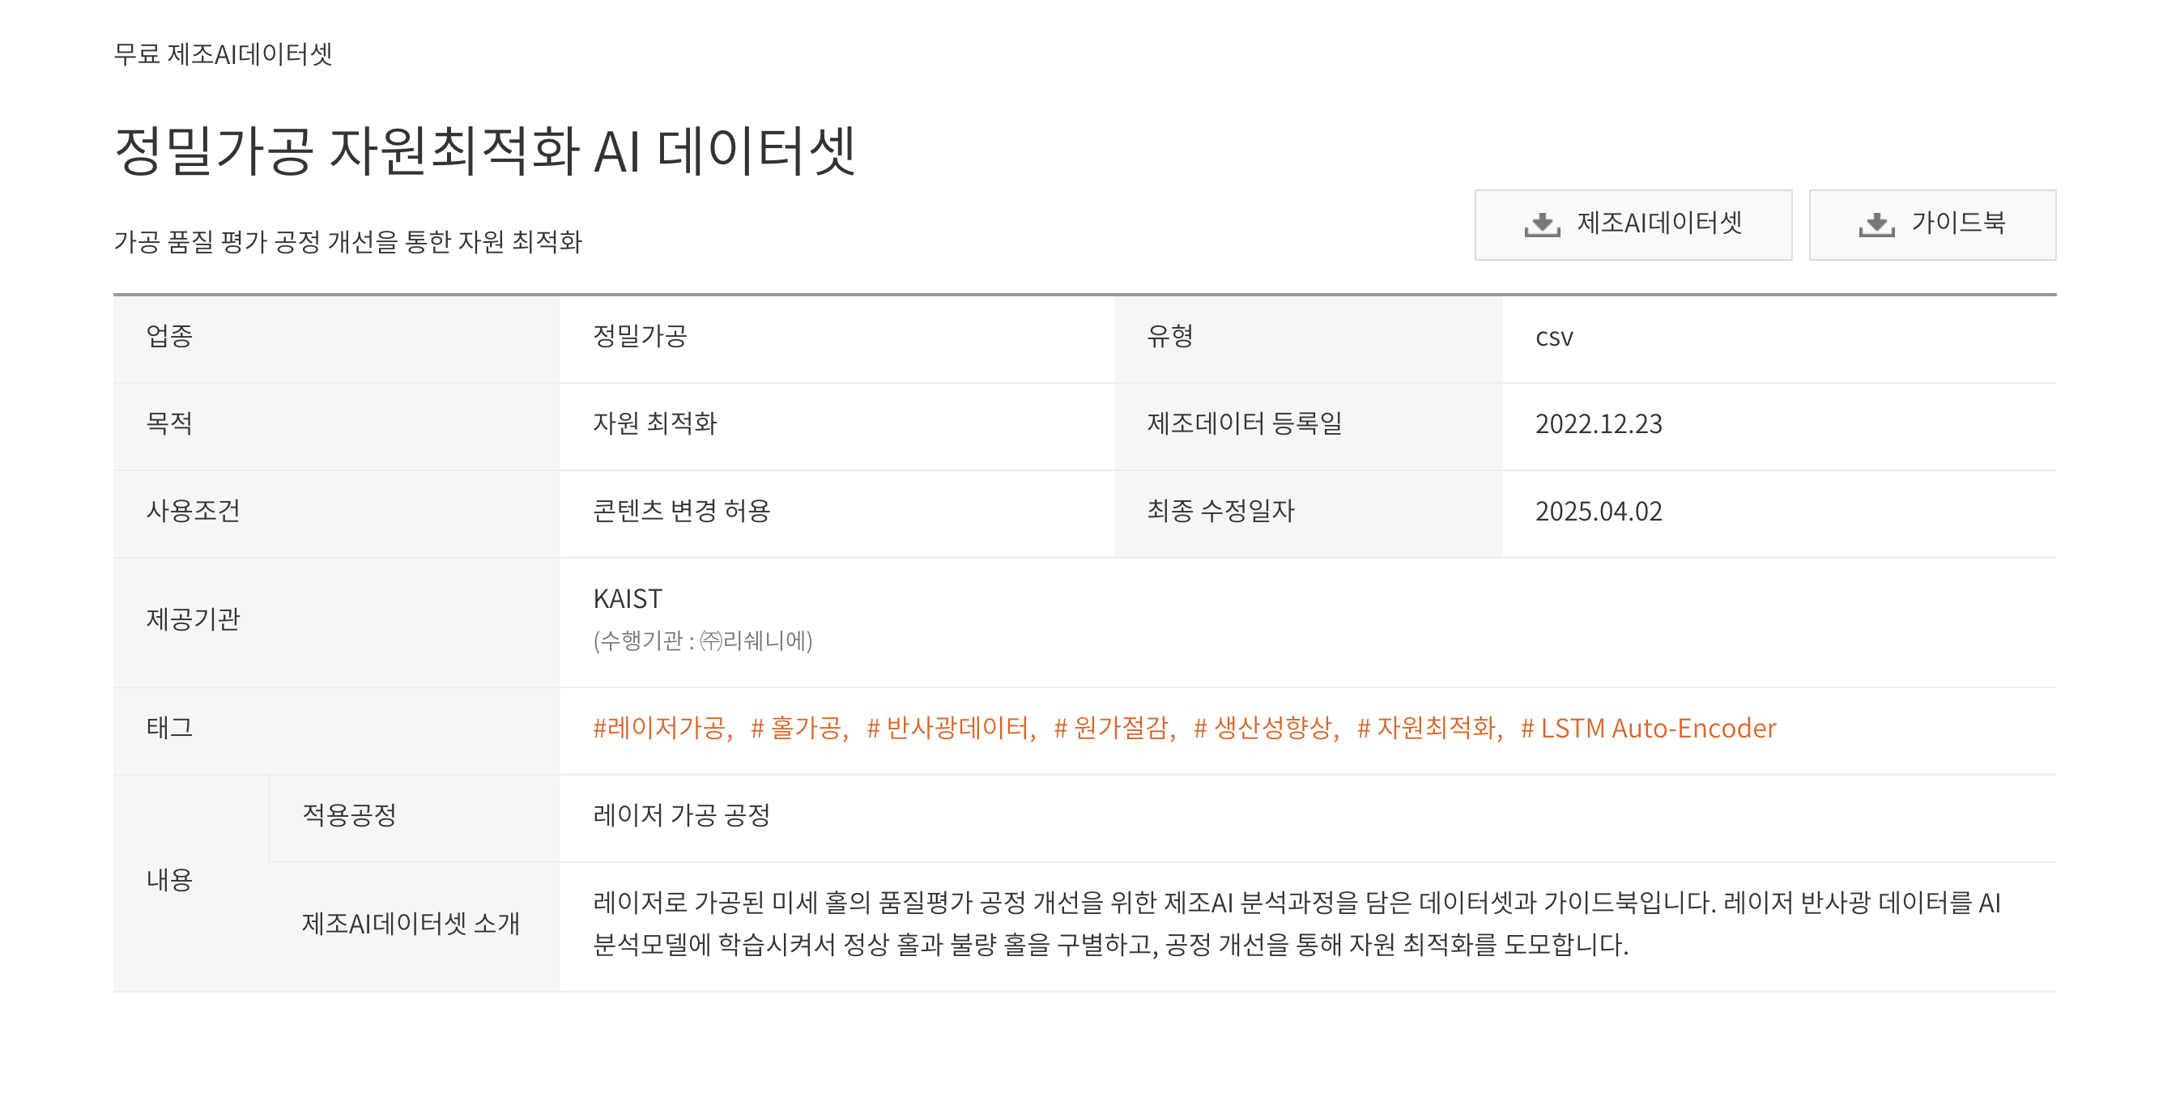Click the 수행기관 ㈜리쉐니에 text
Screen dimensions: 2180x1101
point(702,640)
